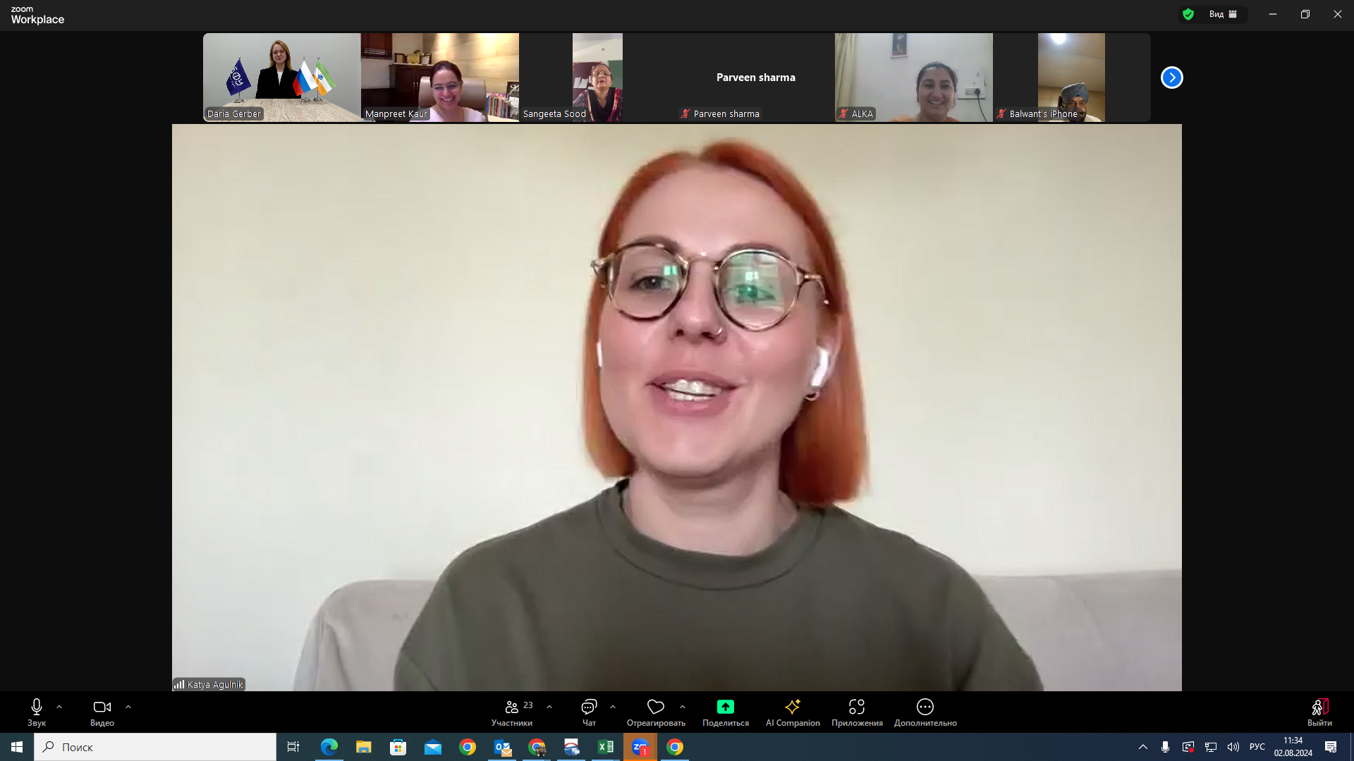Switch input language РУС

tap(1257, 747)
